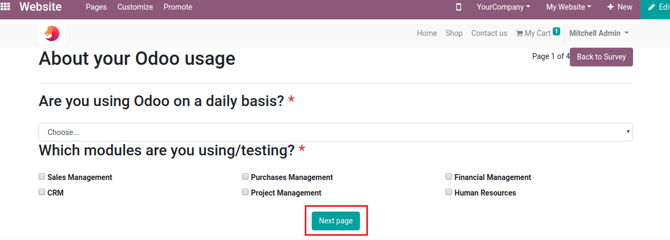Viewport: 670px width, 240px height.
Task: Expand the My Website dropdown
Action: [569, 7]
